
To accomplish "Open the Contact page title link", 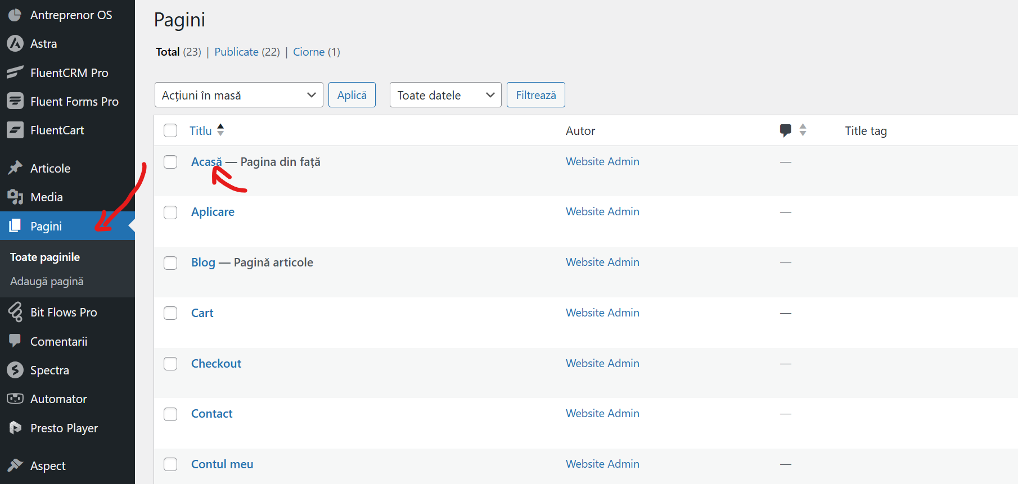I will click(x=211, y=414).
